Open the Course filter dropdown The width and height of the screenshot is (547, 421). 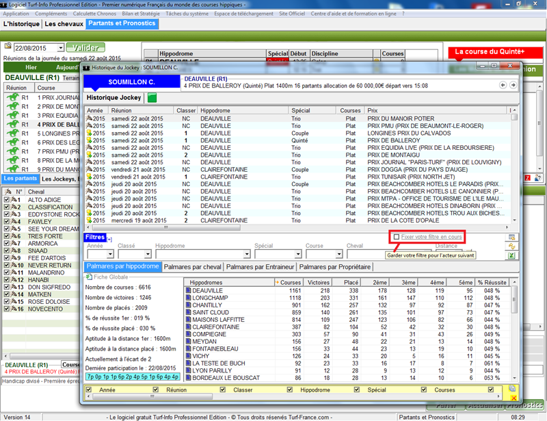(x=339, y=254)
